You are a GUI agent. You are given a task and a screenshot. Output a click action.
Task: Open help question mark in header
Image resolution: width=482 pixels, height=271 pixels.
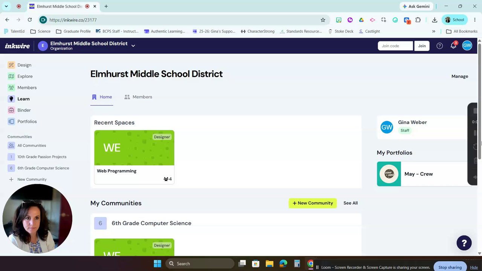click(x=439, y=46)
